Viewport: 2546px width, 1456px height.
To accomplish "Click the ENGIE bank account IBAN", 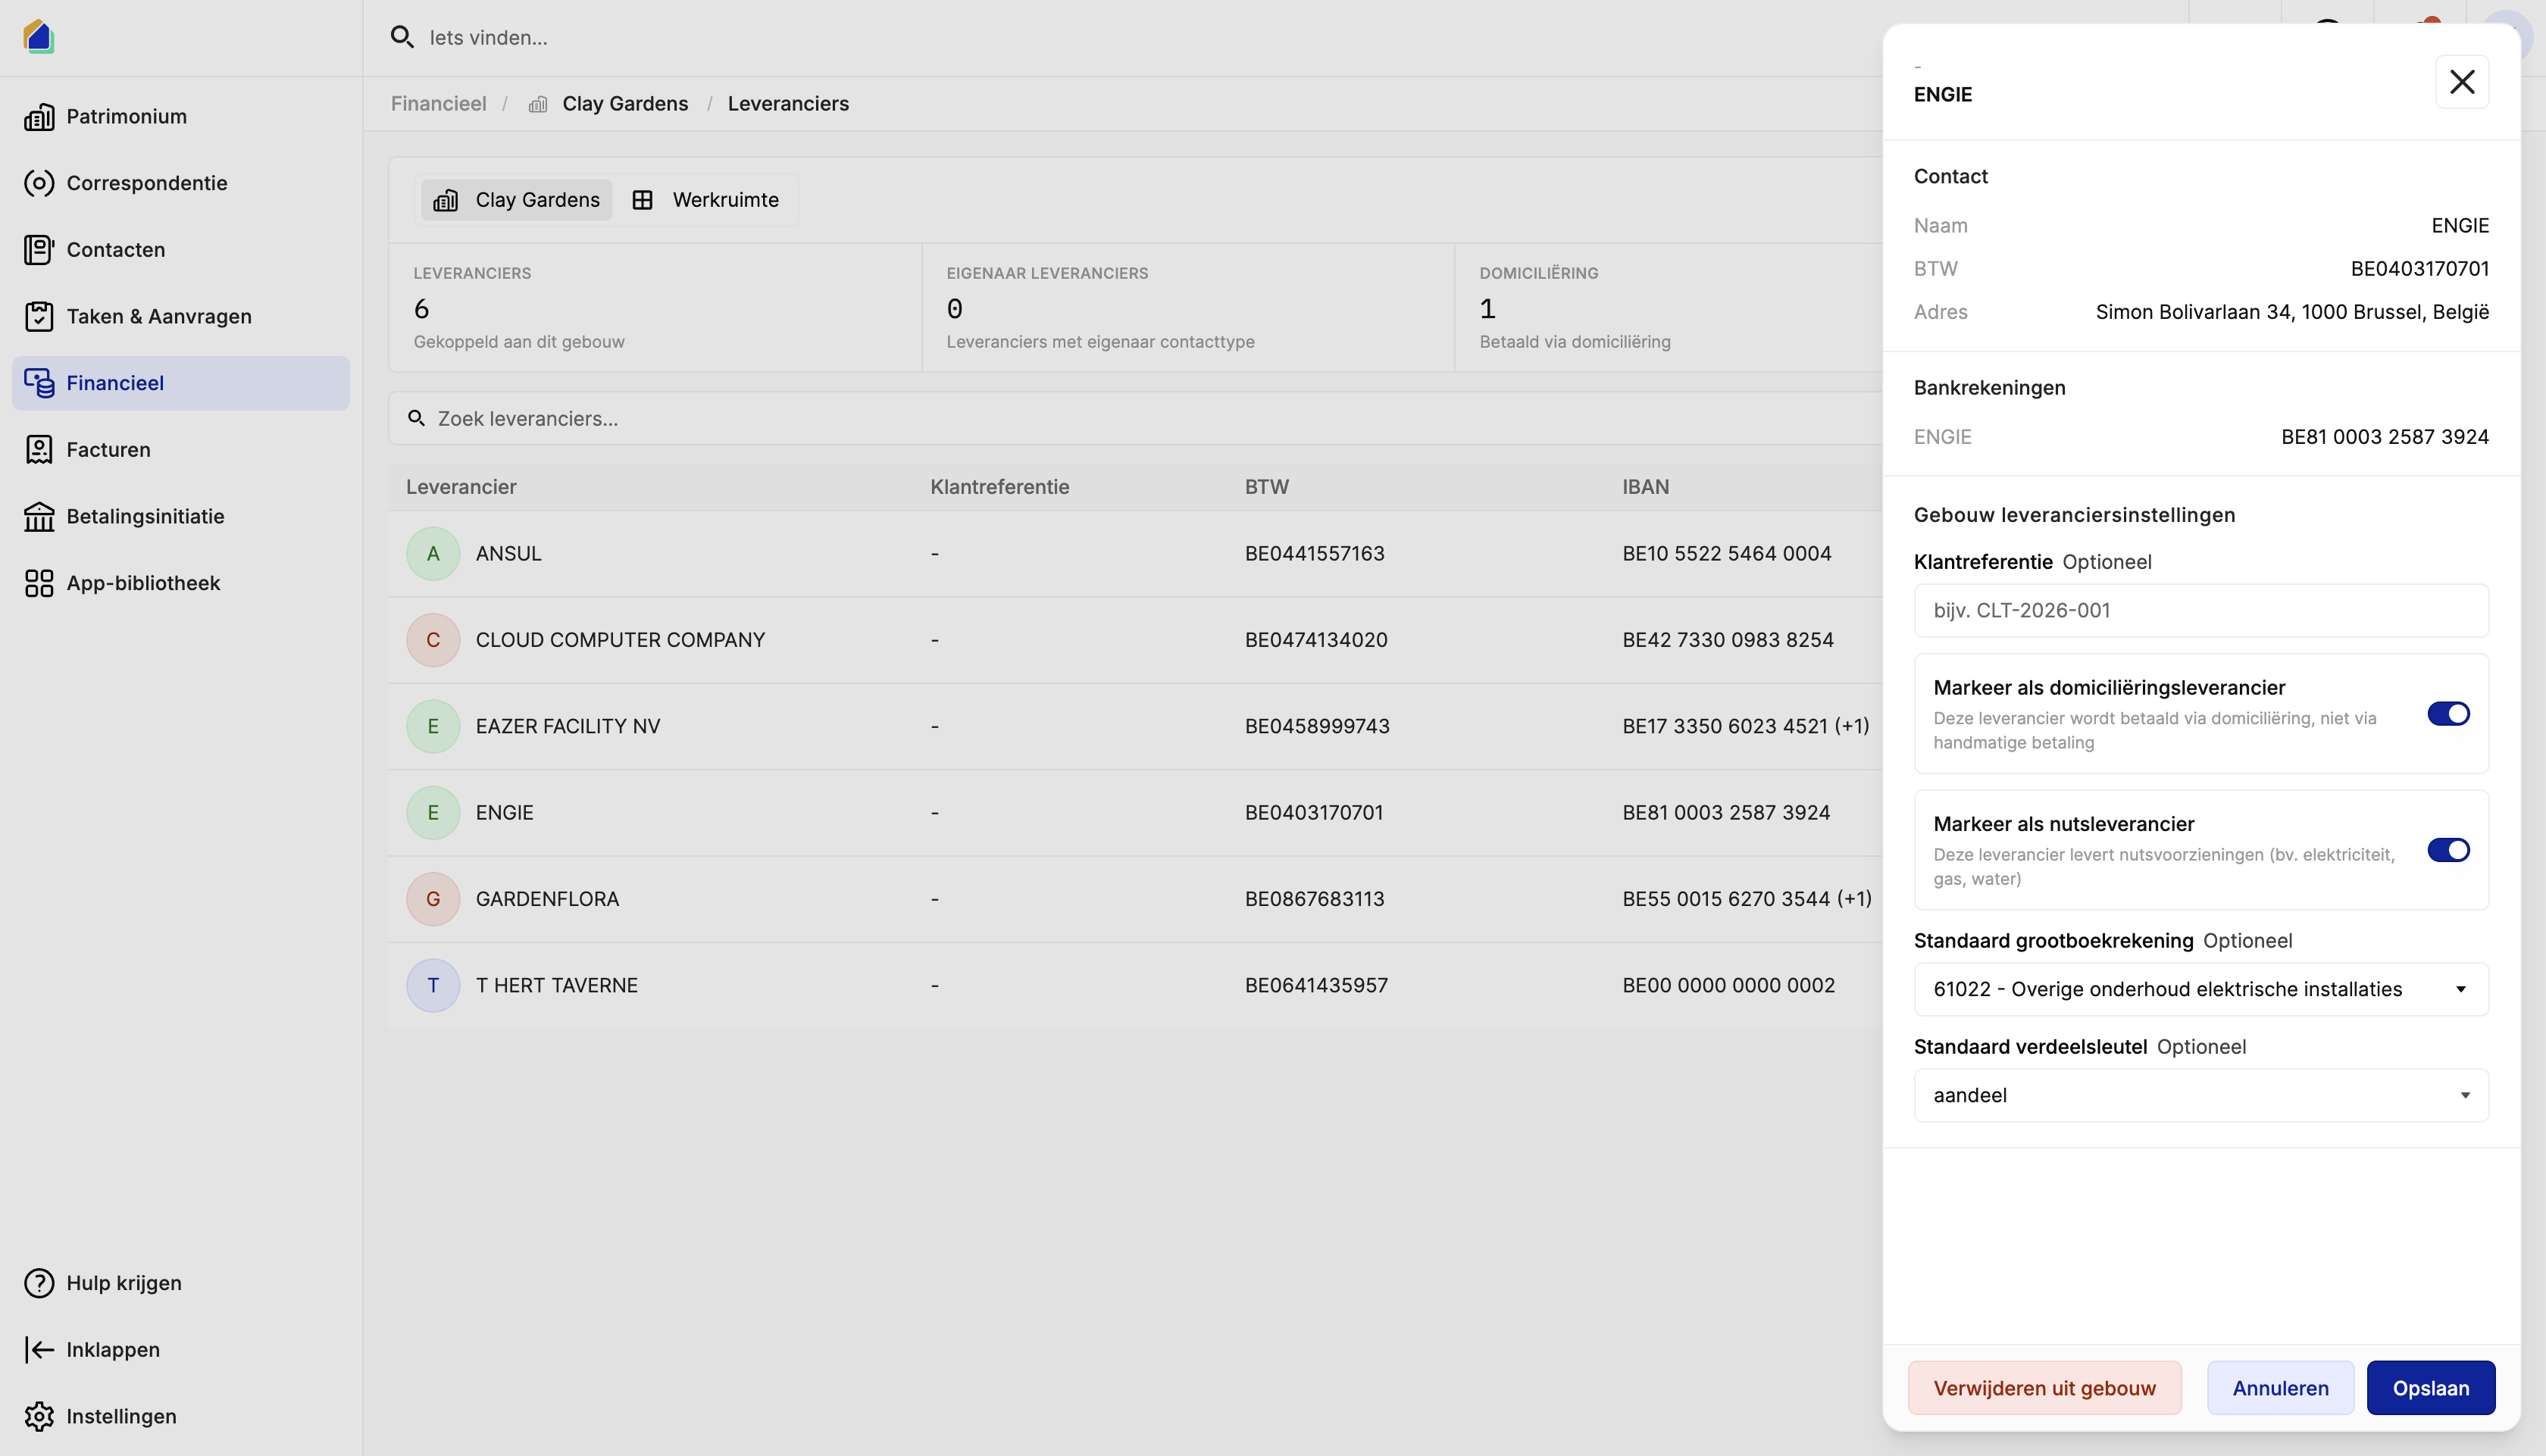I will pyautogui.click(x=2384, y=437).
